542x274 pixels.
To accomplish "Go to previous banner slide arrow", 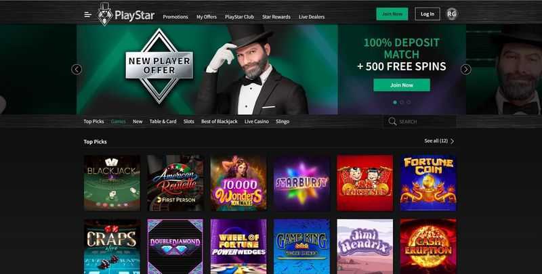I will tap(77, 70).
